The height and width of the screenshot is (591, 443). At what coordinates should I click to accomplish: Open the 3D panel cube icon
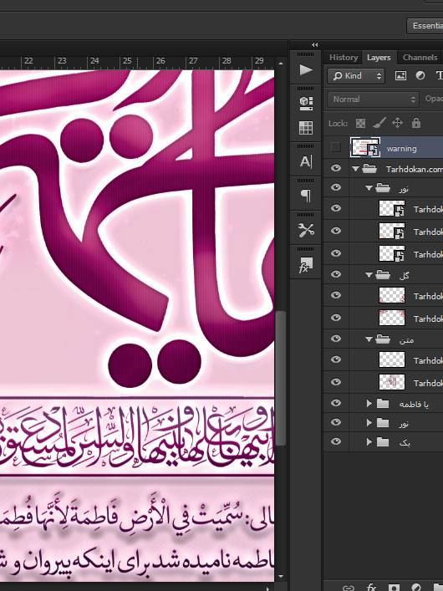pos(306,104)
